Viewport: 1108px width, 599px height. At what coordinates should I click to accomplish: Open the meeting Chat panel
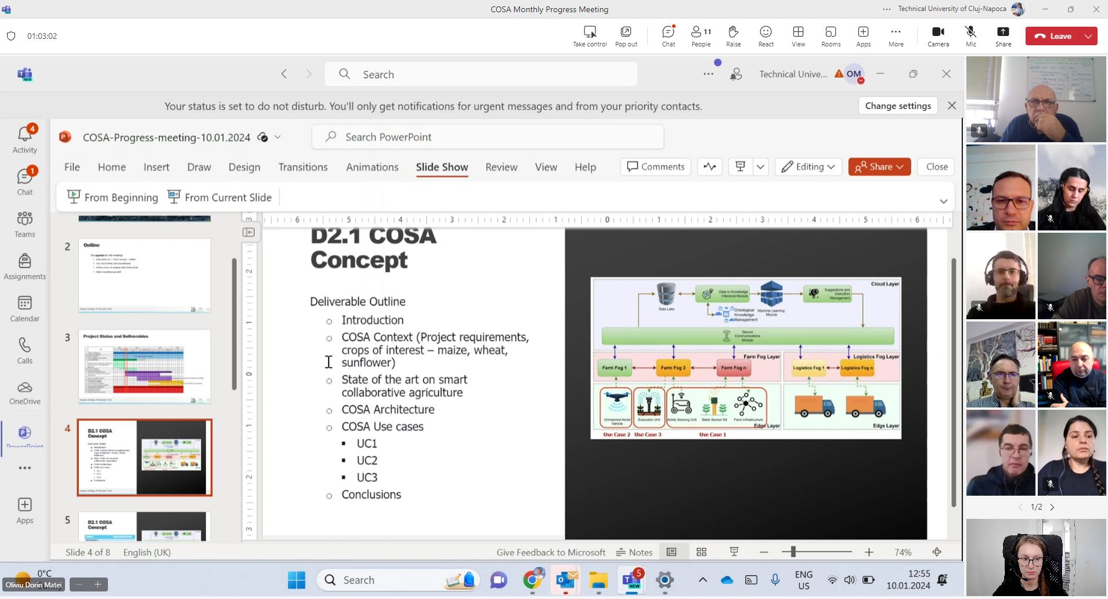[668, 35]
